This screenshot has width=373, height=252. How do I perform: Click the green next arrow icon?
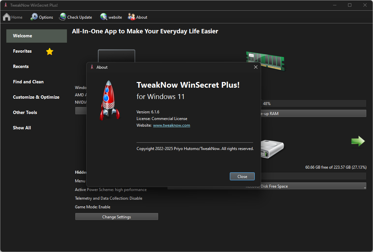(x=358, y=141)
